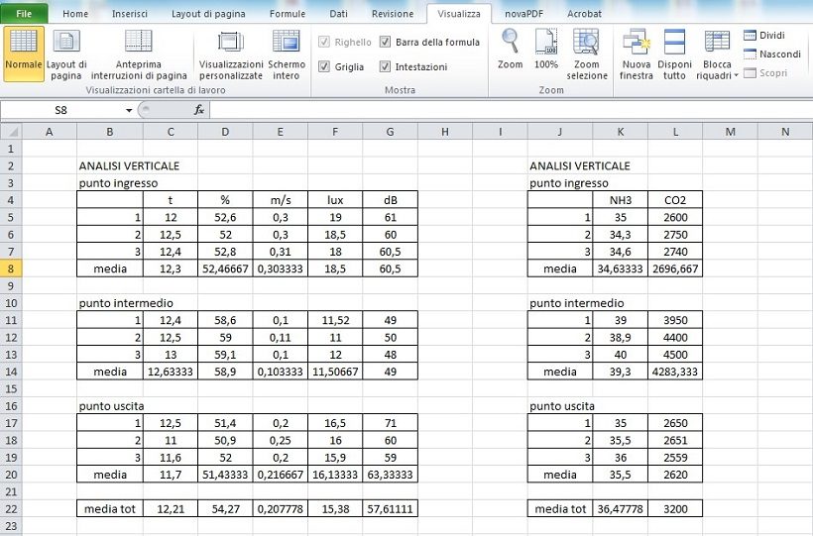Select cell with value 3200

[675, 508]
